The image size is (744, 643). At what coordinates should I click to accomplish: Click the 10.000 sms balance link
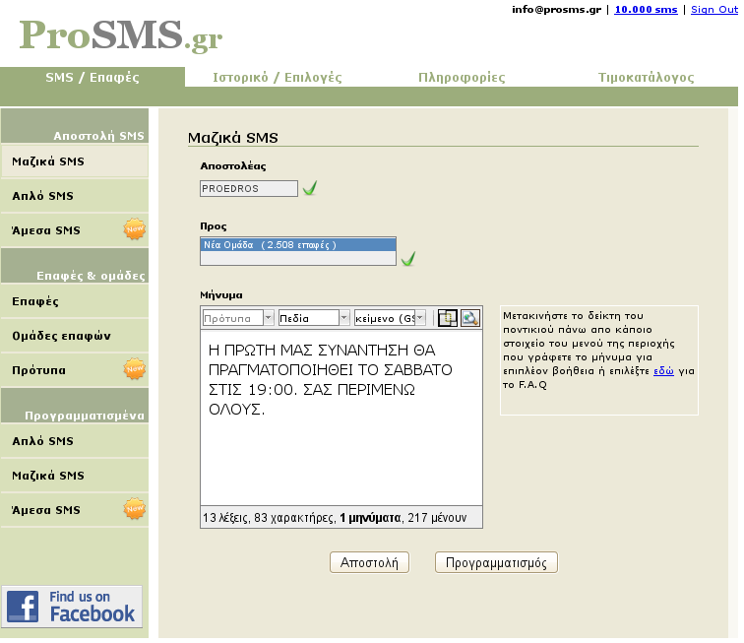[x=646, y=10]
